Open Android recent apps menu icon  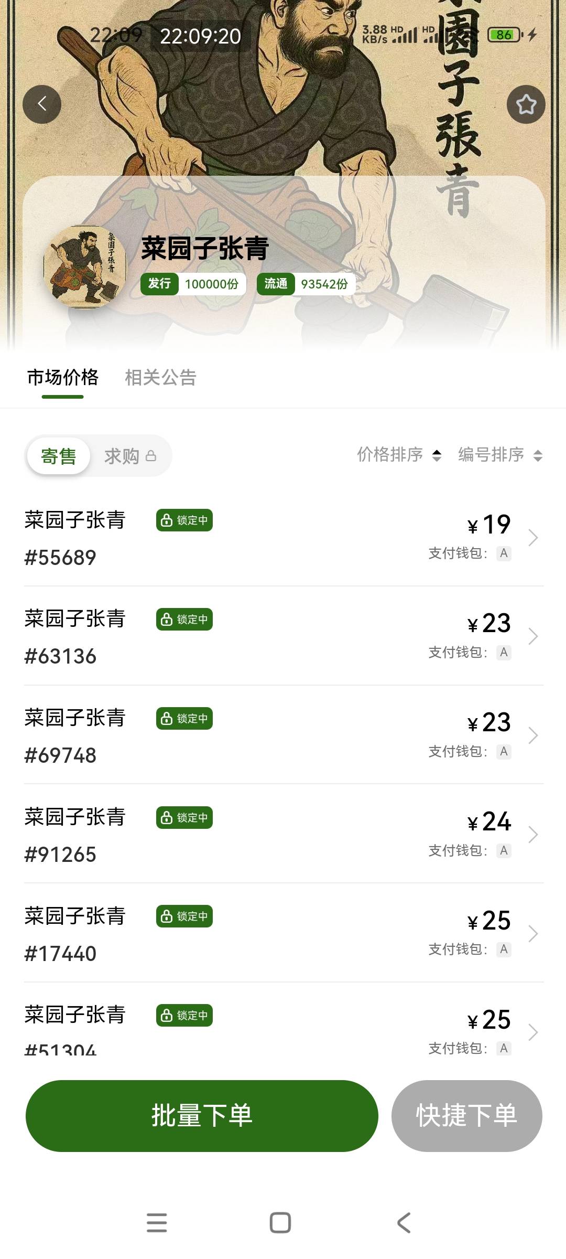[x=157, y=1222]
